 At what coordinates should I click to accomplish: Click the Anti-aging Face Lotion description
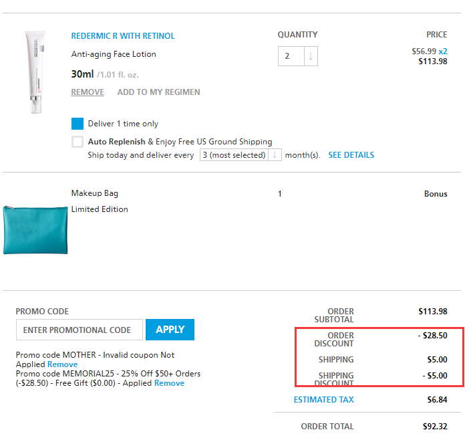tap(114, 54)
